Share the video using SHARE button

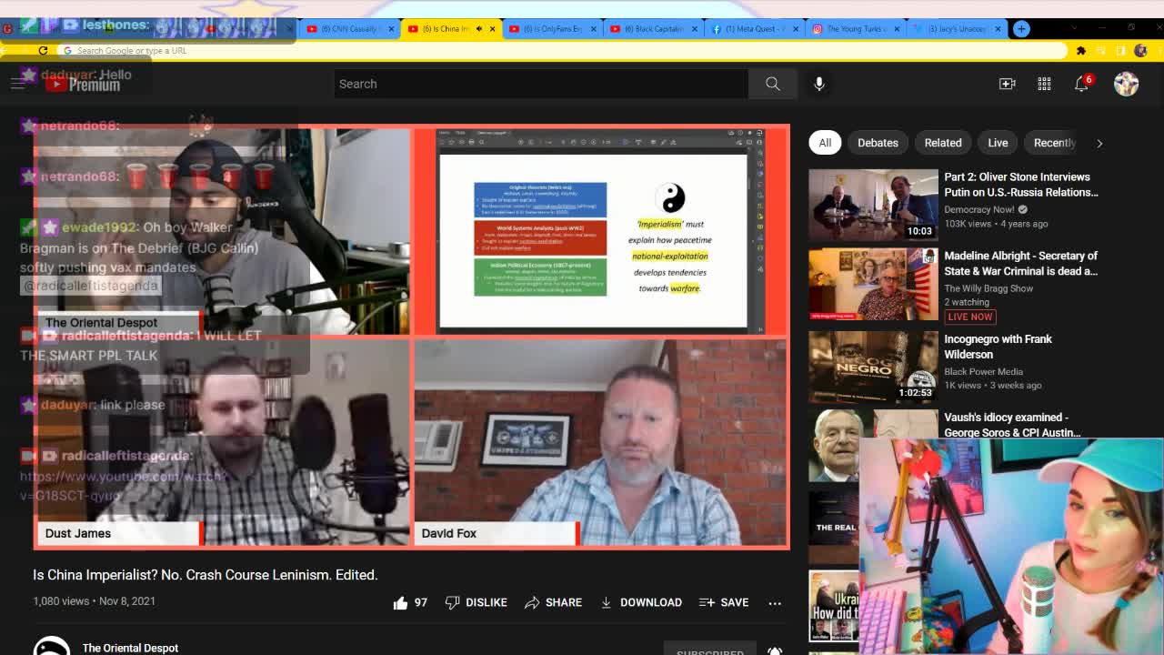pyautogui.click(x=553, y=602)
